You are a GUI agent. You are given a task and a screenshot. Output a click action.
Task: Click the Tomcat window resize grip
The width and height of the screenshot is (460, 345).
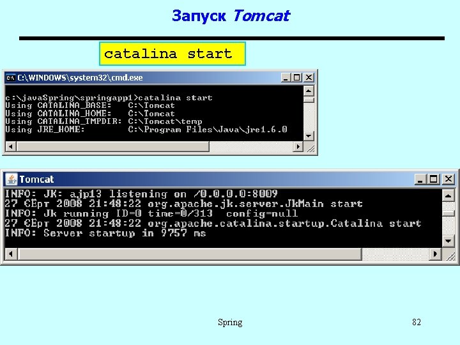click(x=450, y=256)
